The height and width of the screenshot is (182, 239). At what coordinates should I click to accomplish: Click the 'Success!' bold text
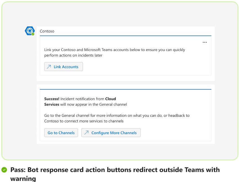(52, 99)
